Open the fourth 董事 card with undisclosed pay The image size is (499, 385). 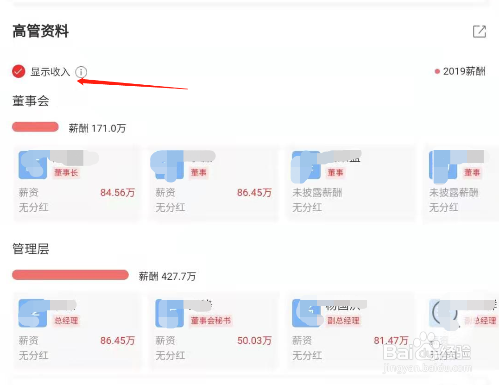pyautogui.click(x=461, y=183)
